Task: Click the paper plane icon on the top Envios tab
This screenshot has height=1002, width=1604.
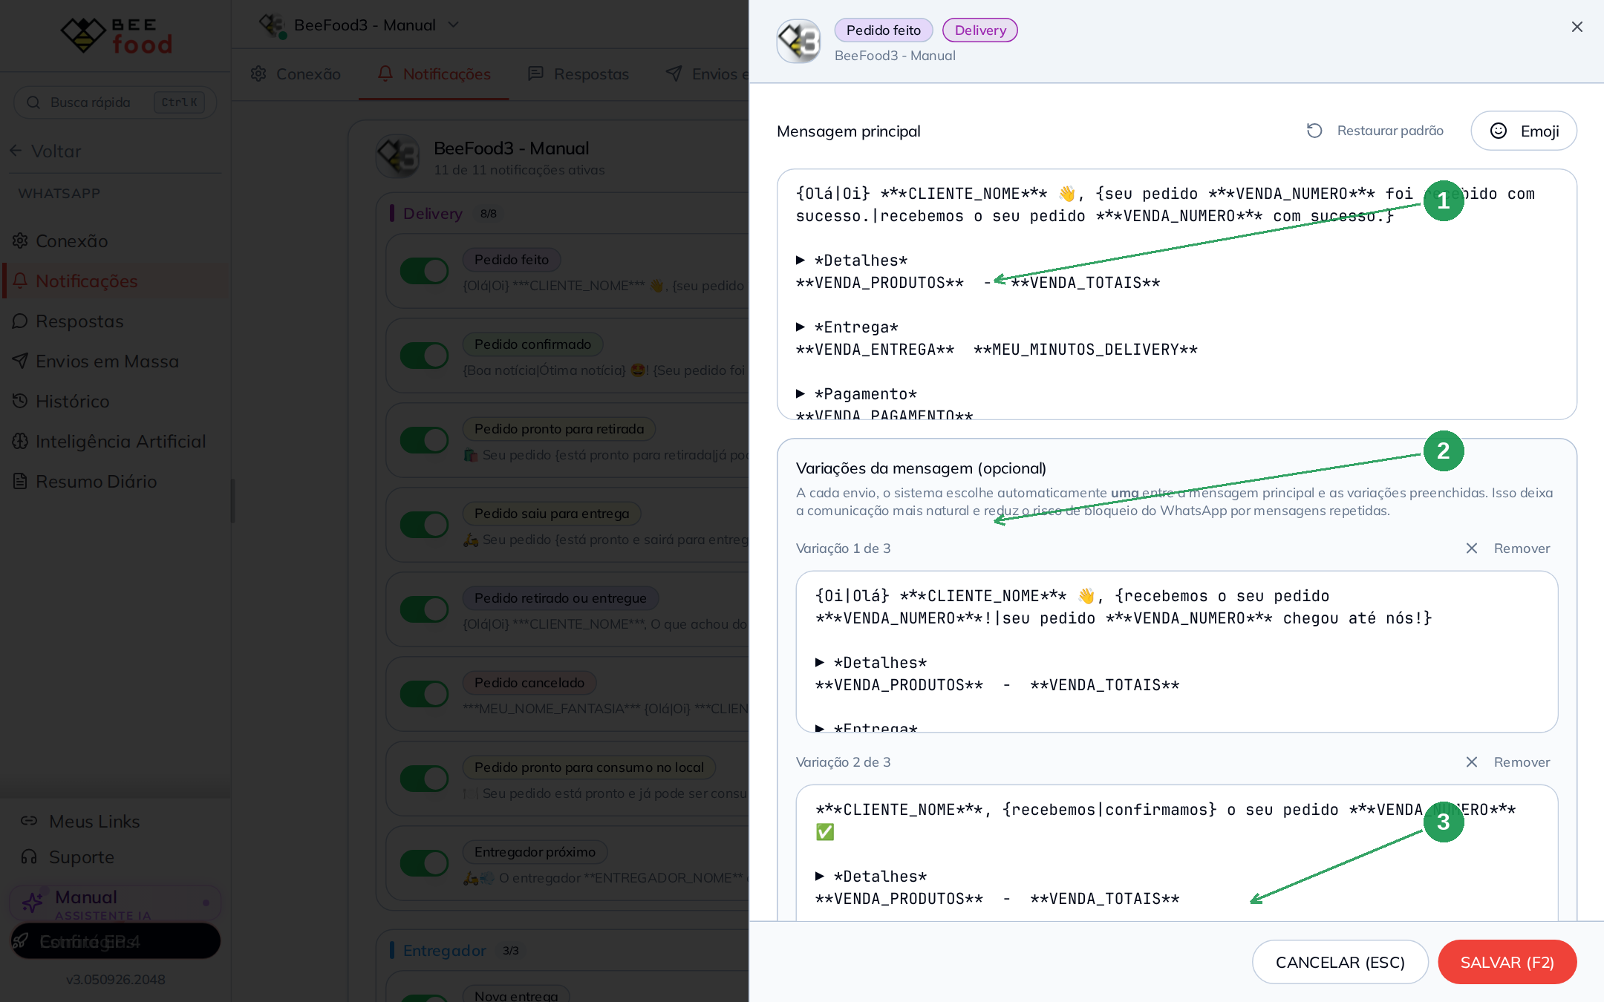Action: [674, 73]
